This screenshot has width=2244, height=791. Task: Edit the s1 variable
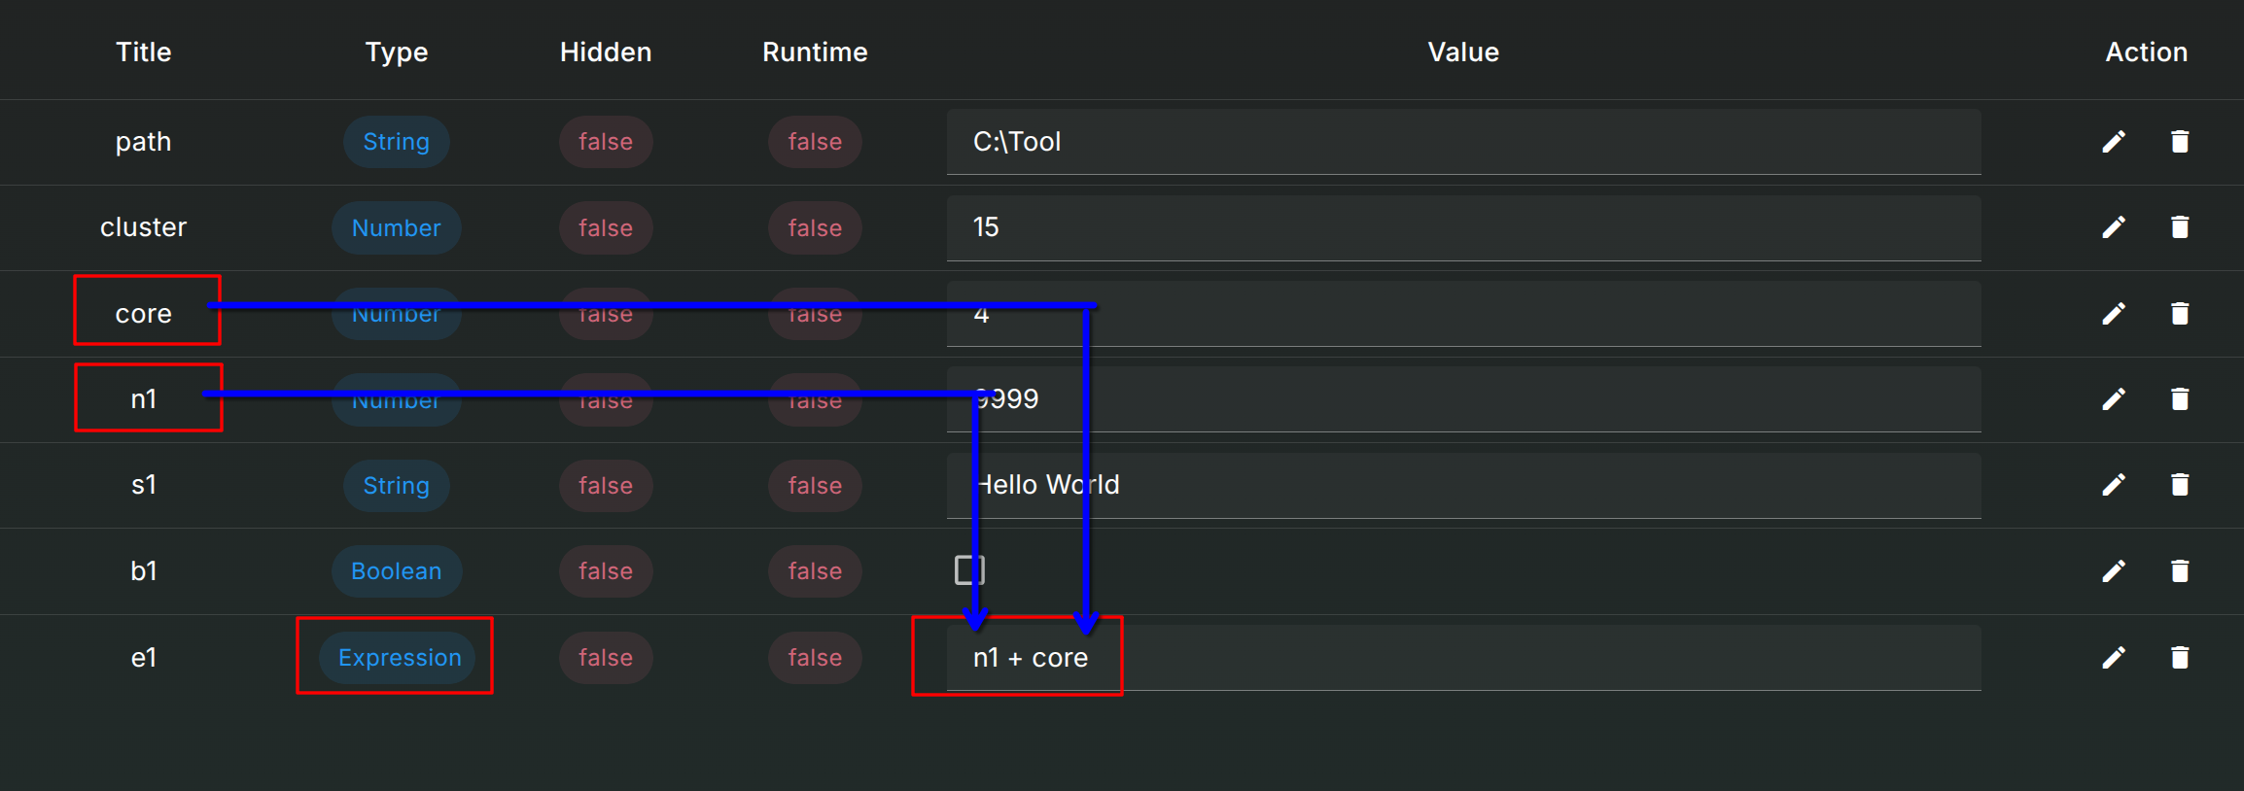(2113, 485)
